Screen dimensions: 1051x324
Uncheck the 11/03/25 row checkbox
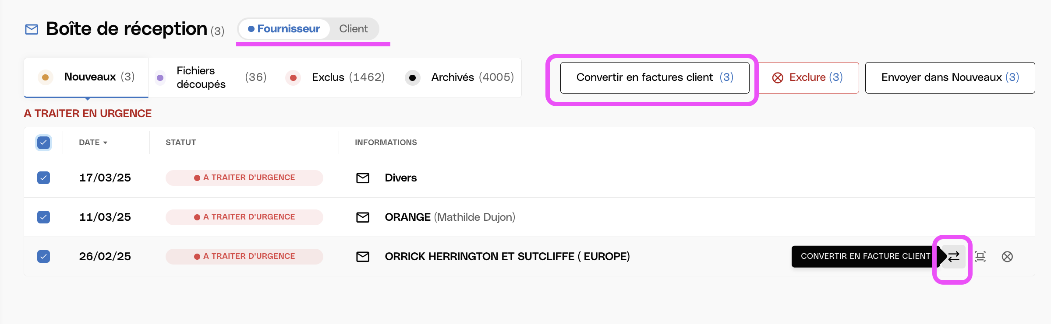pos(43,217)
